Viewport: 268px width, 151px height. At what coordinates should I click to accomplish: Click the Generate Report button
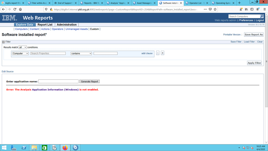coord(89,81)
